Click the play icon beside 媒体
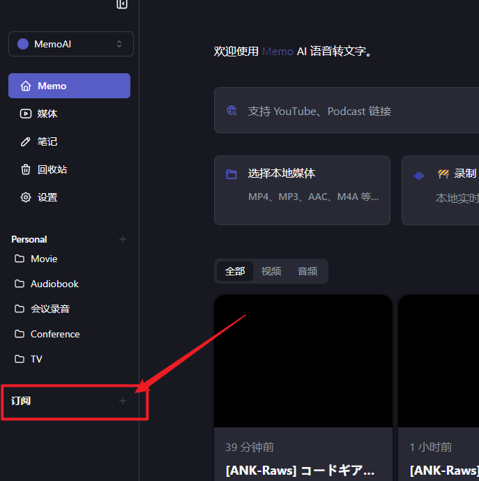 point(26,114)
